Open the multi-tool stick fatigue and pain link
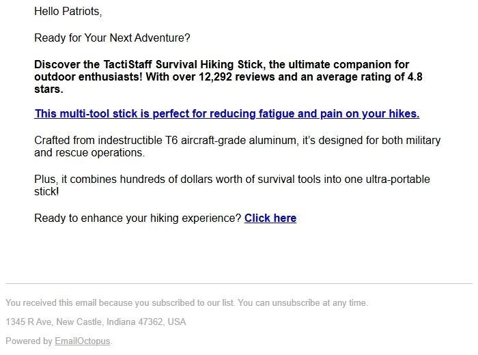 (227, 114)
